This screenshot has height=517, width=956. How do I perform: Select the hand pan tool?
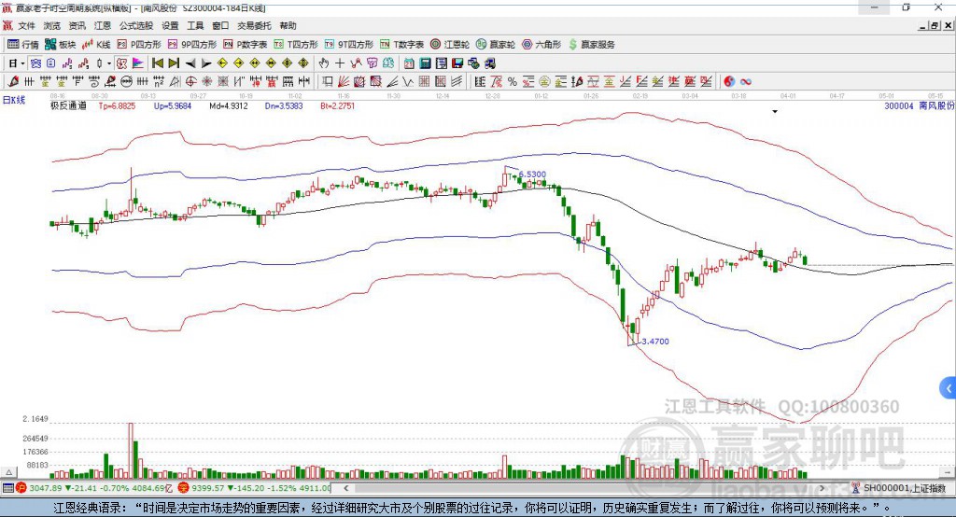click(324, 63)
